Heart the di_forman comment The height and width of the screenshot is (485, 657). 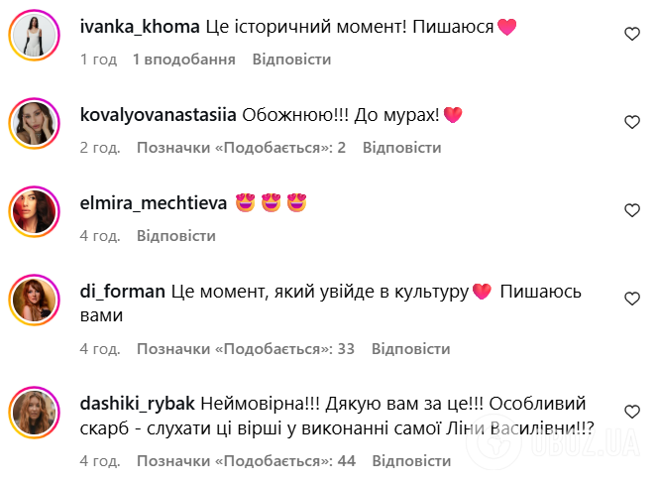pos(631,299)
